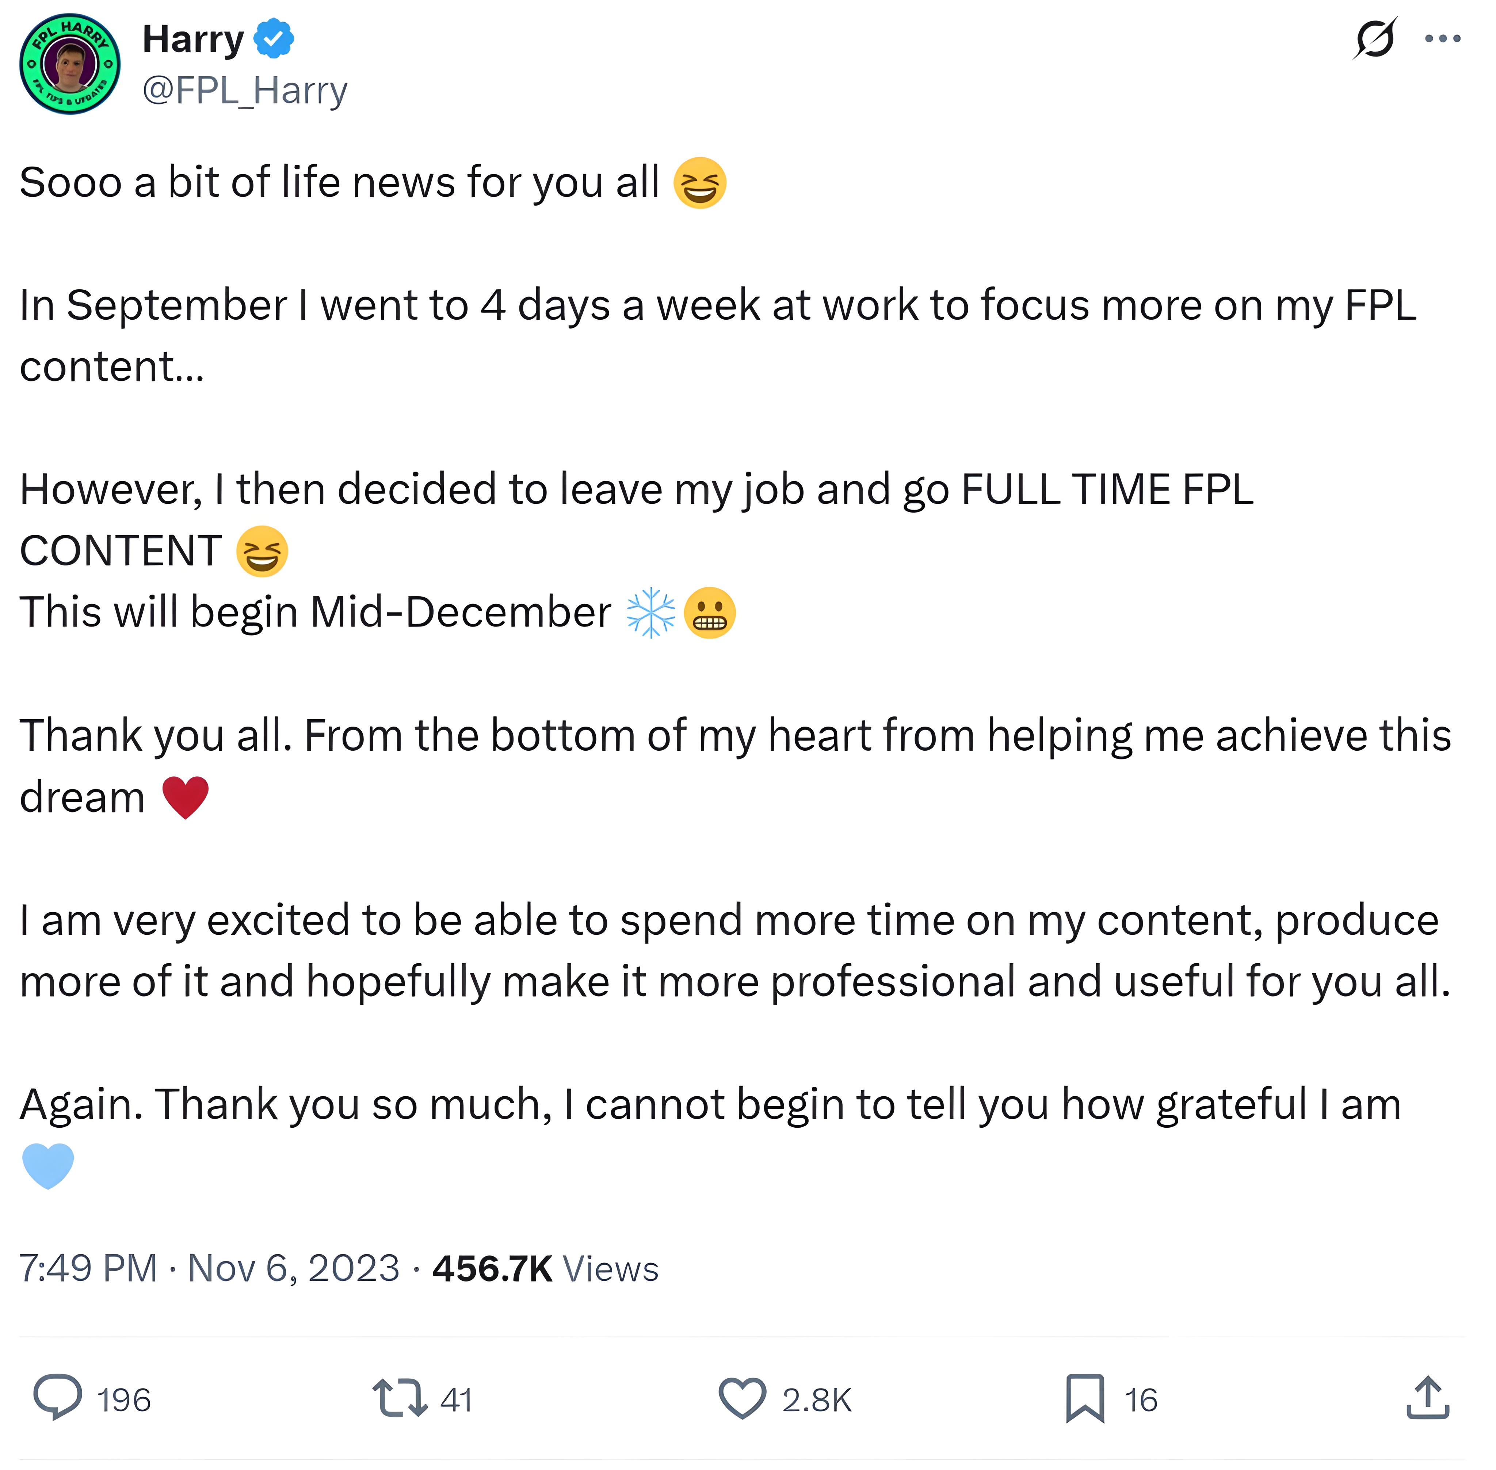The image size is (1496, 1470).
Task: Click the blue verified badge
Action: pyautogui.click(x=274, y=39)
